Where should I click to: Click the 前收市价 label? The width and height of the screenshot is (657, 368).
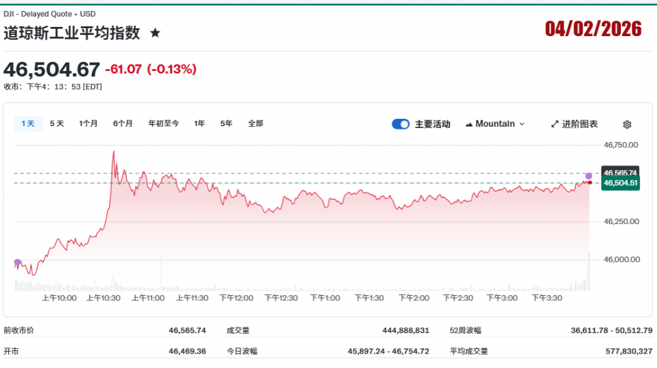[x=19, y=331]
